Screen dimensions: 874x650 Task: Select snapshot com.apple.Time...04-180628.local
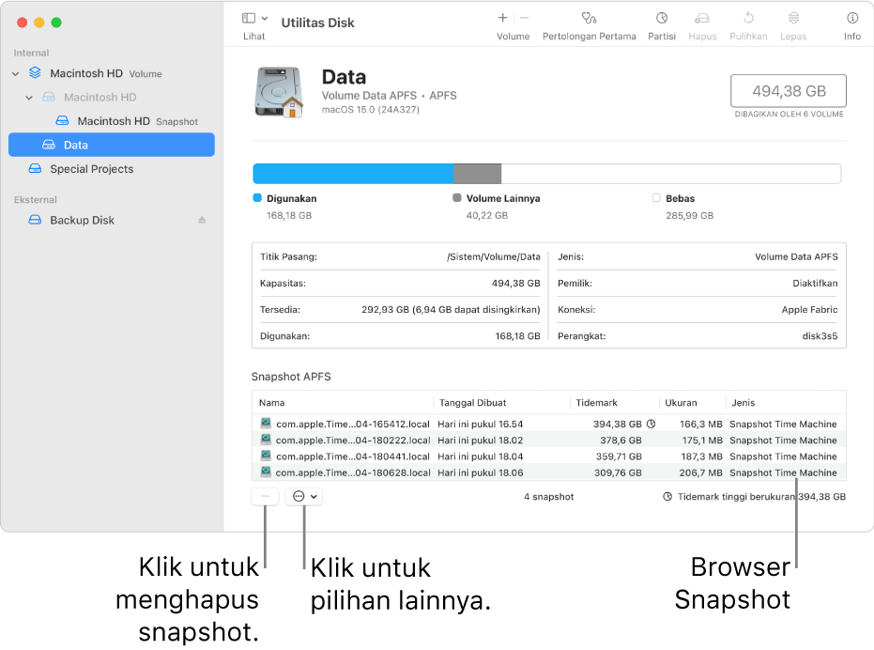(x=548, y=472)
